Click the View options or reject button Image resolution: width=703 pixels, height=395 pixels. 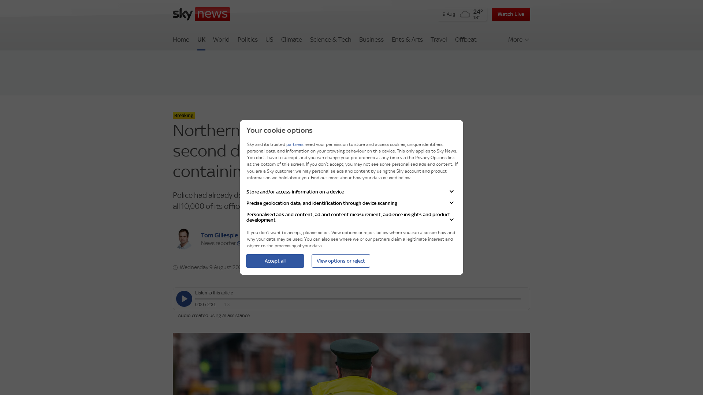341,260
